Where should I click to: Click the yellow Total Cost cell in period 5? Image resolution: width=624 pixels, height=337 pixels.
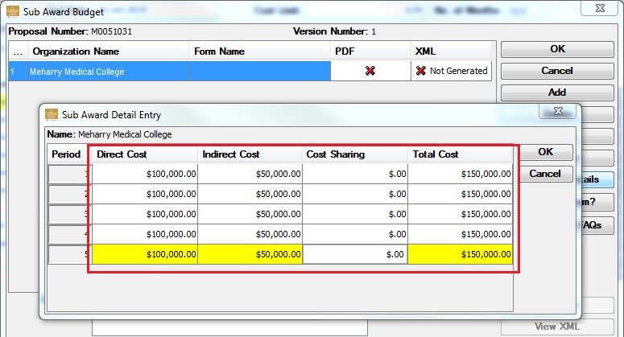click(x=460, y=255)
